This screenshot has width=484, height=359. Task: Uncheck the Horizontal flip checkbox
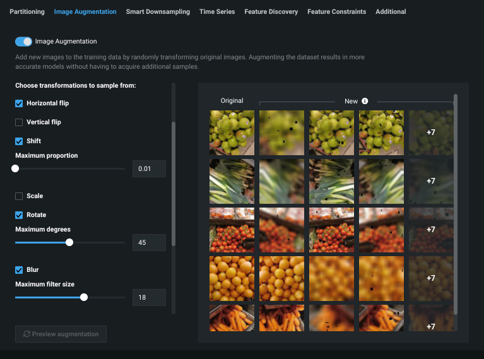[x=19, y=103]
